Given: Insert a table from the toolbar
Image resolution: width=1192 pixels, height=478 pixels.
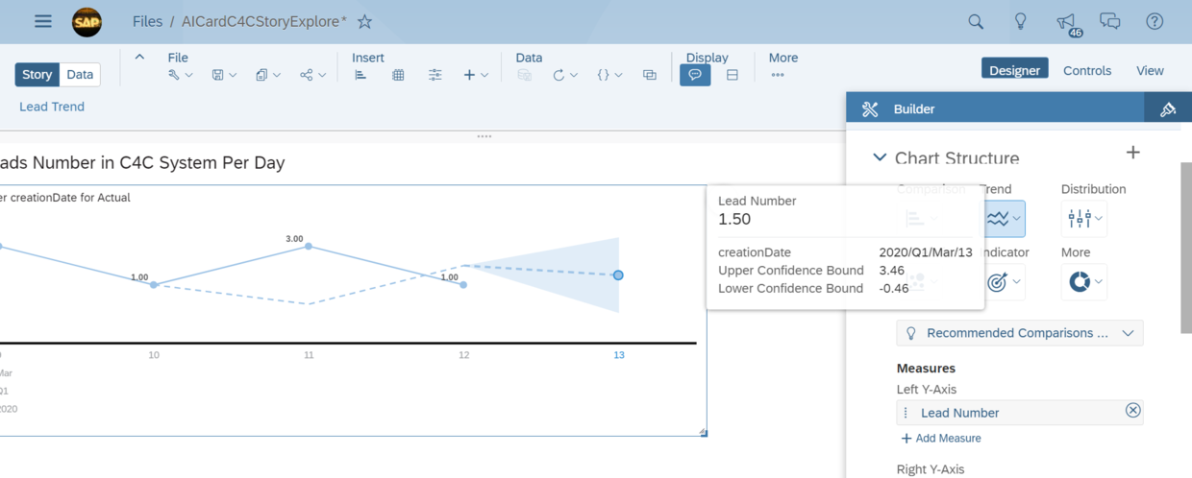Looking at the screenshot, I should (x=398, y=75).
